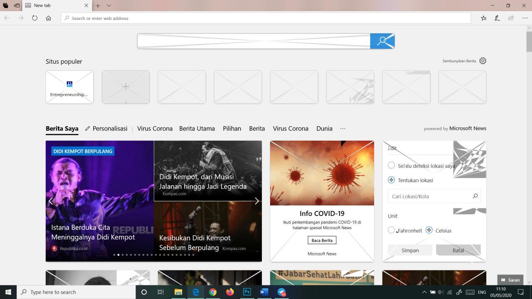The height and width of the screenshot is (299, 532).
Task: Open the Saran feedback button
Action: pos(510,280)
